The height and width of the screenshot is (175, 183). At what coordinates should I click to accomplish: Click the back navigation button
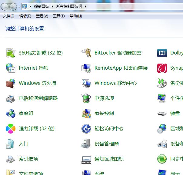point(5,6)
